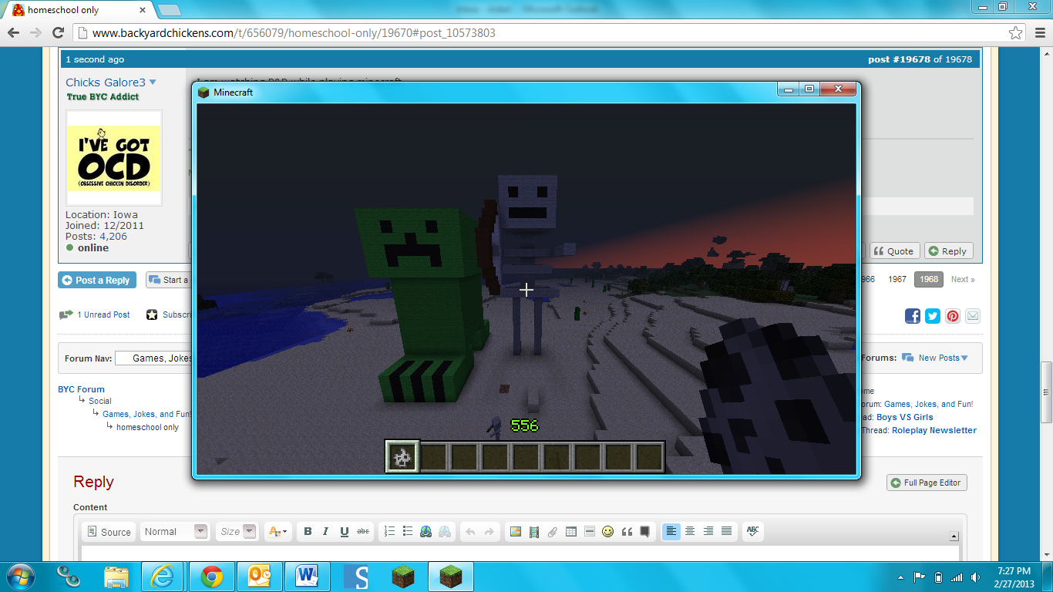This screenshot has height=592, width=1053.
Task: Open Microsoft Word from the taskbar
Action: pyautogui.click(x=307, y=576)
